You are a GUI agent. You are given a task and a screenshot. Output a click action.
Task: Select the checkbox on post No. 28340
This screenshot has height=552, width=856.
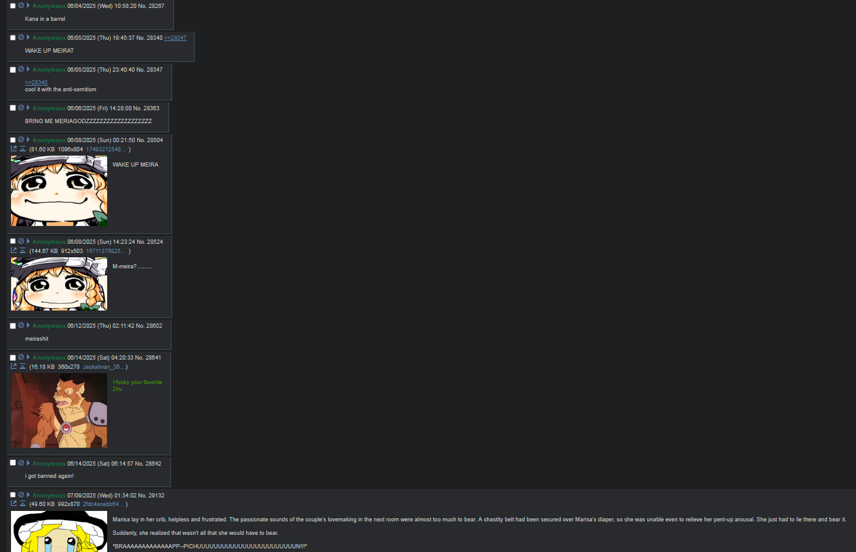[13, 38]
